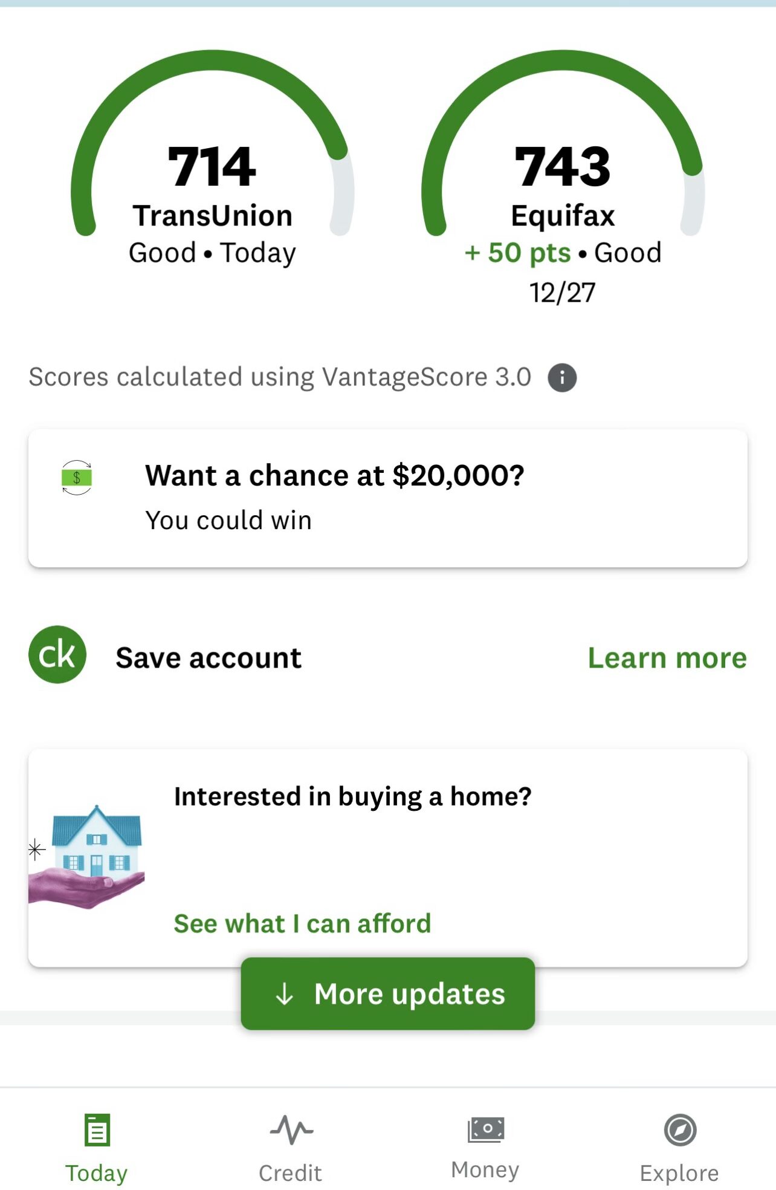Open the Learn more link

click(667, 658)
